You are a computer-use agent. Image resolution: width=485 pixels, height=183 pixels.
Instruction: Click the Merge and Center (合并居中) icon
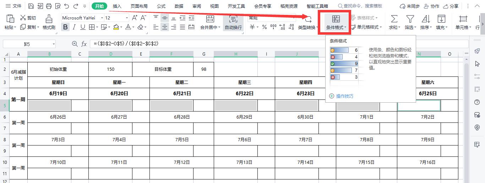pos(210,19)
